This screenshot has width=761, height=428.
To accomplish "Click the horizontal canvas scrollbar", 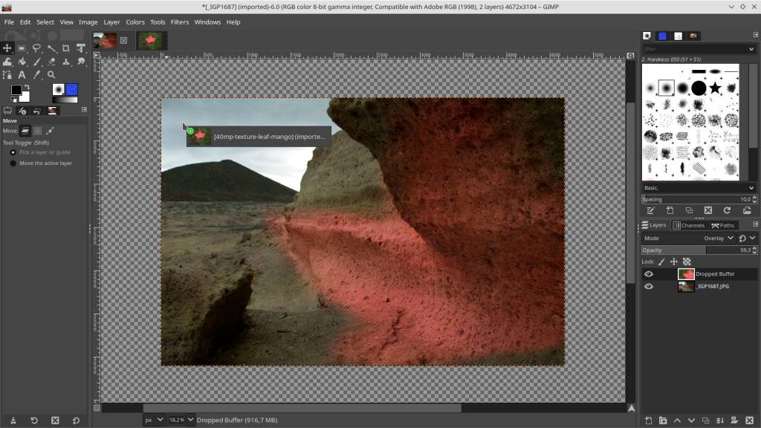I will pos(302,409).
